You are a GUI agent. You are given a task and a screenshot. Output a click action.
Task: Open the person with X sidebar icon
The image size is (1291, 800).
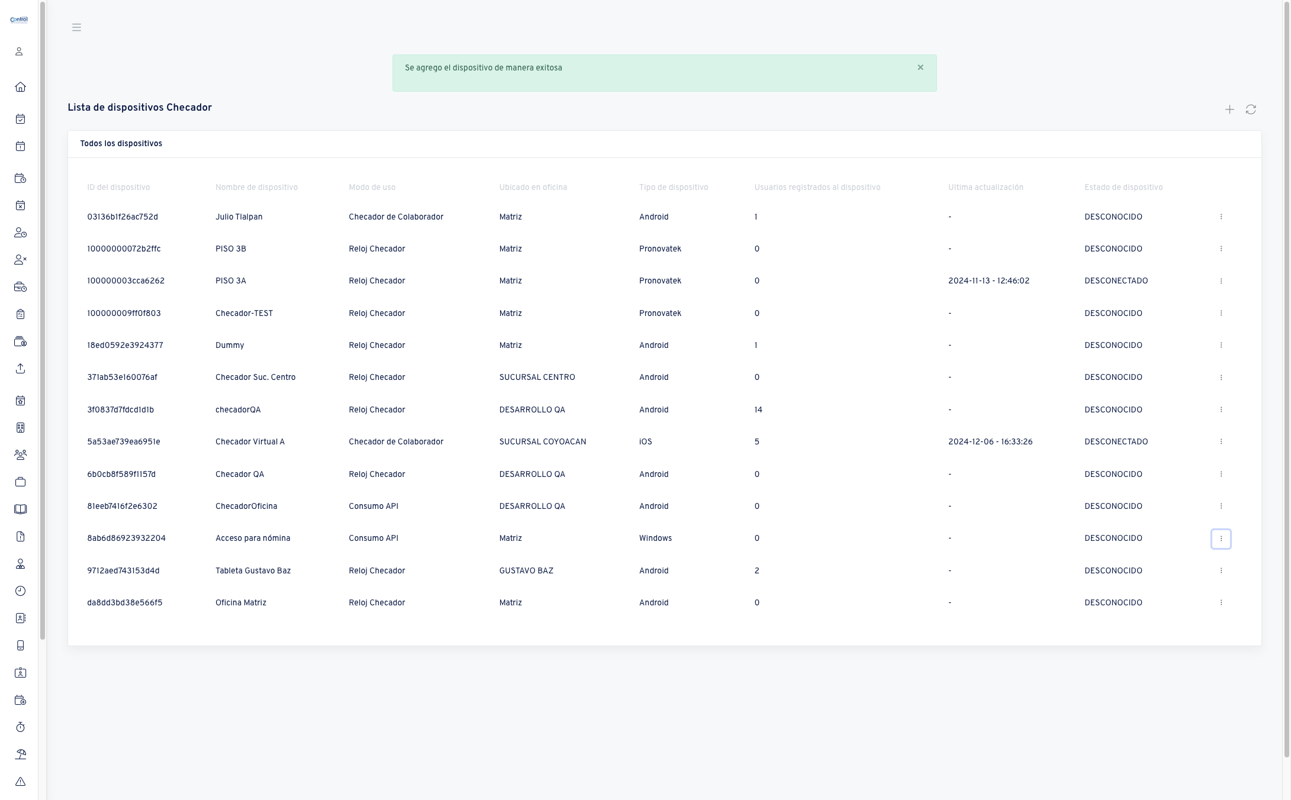click(20, 260)
